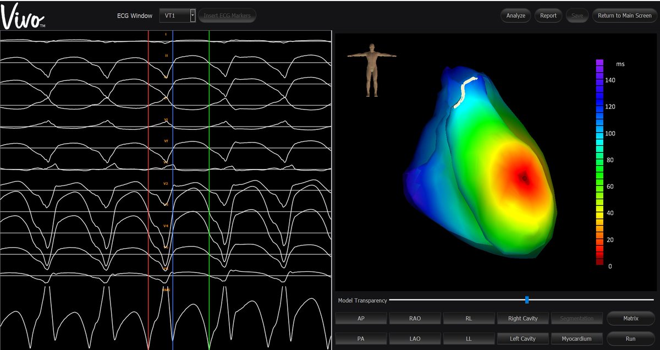660x350 pixels.
Task: Adjust the Model Transparency slider
Action: point(526,300)
